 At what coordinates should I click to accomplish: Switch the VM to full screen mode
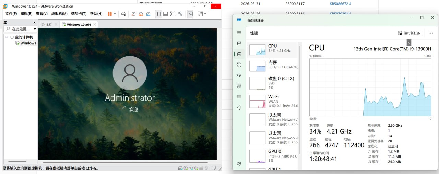click(x=173, y=14)
